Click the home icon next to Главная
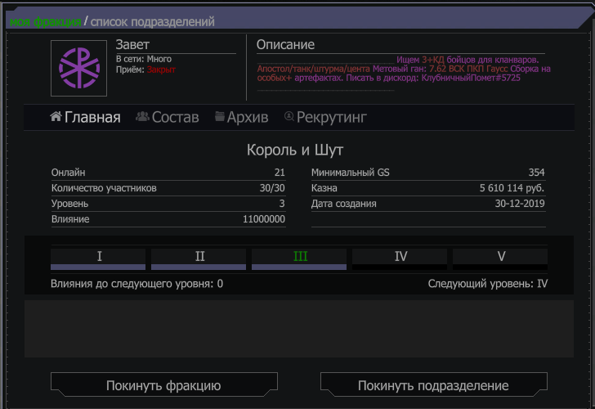Viewport: 595px width, 409px height. 56,117
